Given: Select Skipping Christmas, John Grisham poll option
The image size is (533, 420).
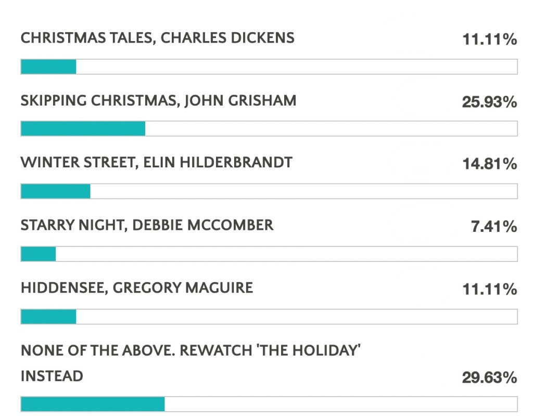Looking at the screenshot, I should coord(158,100).
